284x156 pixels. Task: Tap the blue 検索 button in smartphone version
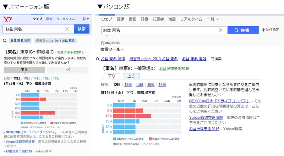(82, 29)
